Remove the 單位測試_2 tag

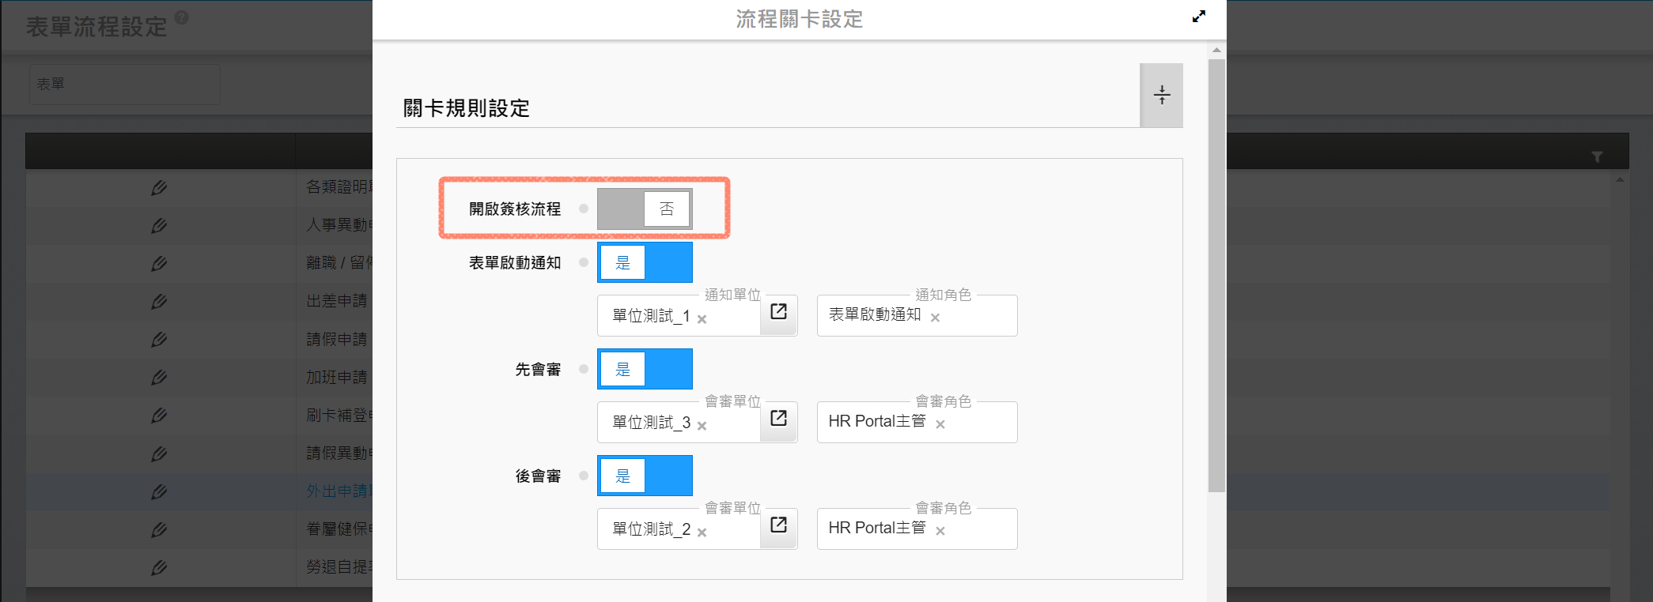pos(702,532)
